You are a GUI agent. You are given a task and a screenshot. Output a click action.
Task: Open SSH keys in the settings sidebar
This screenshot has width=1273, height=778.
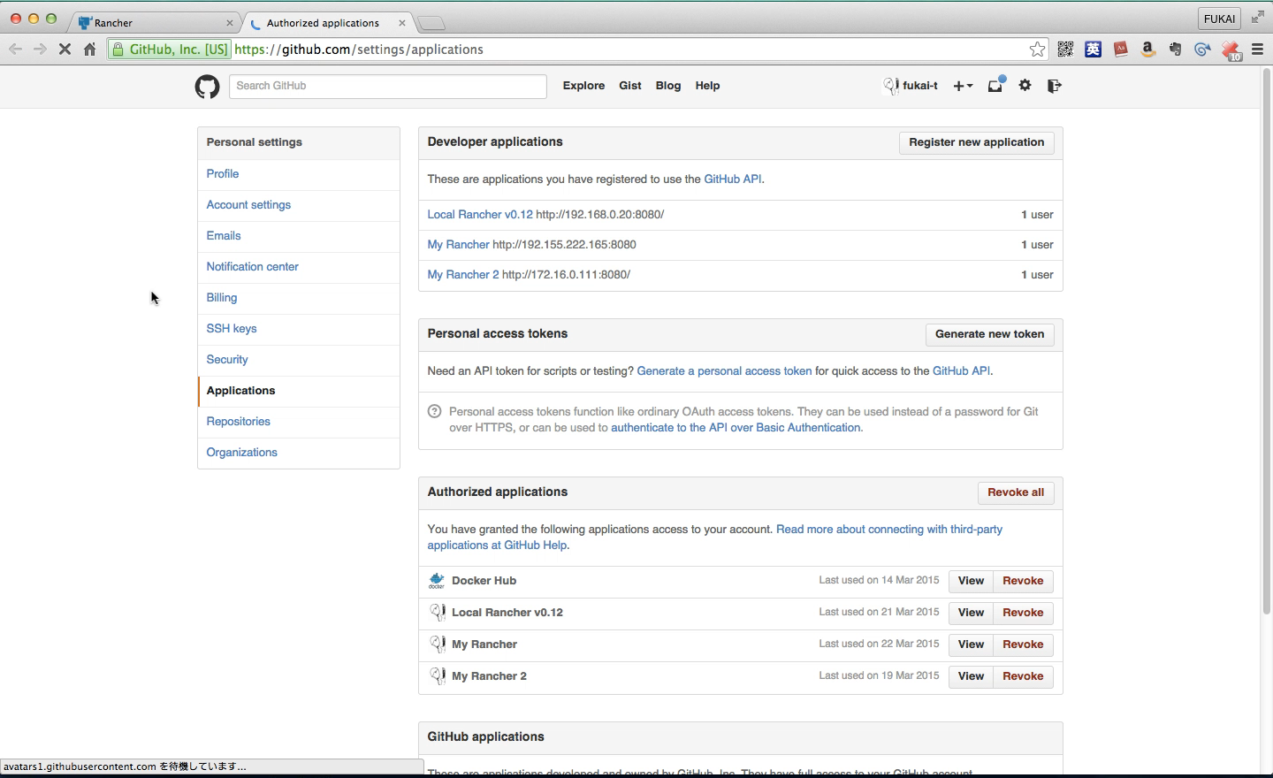point(232,329)
